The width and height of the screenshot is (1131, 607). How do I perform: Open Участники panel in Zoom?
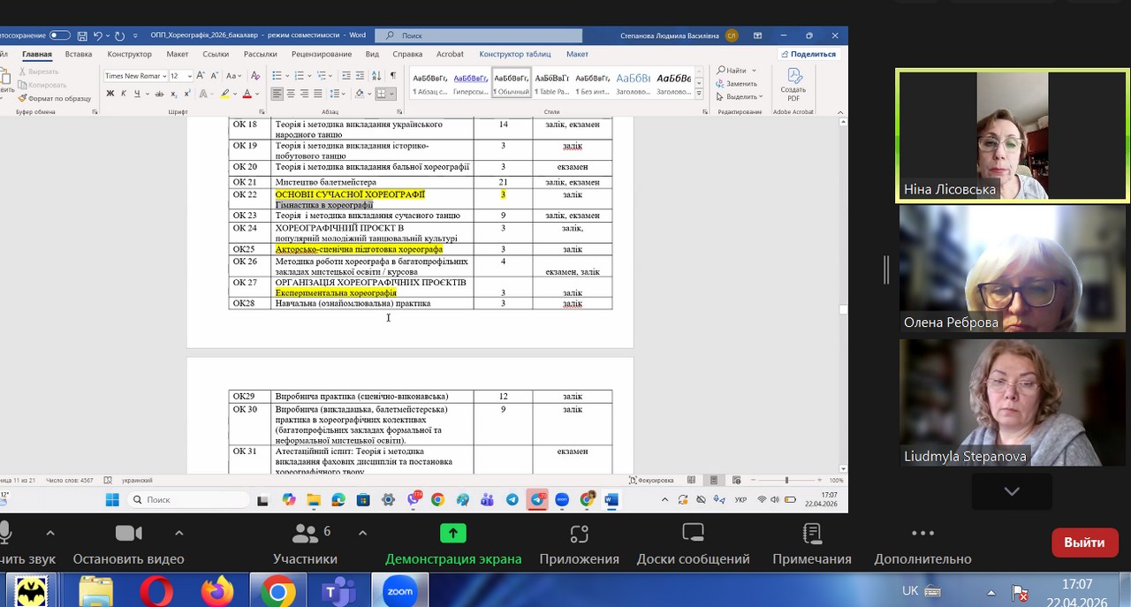305,543
